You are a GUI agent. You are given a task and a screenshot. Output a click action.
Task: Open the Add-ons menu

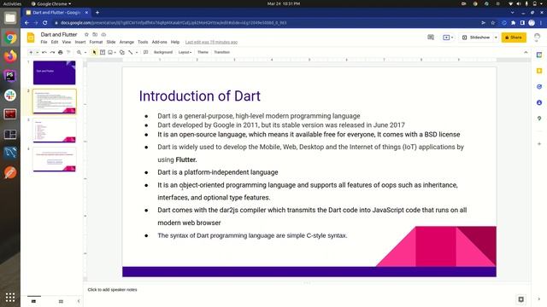click(160, 42)
